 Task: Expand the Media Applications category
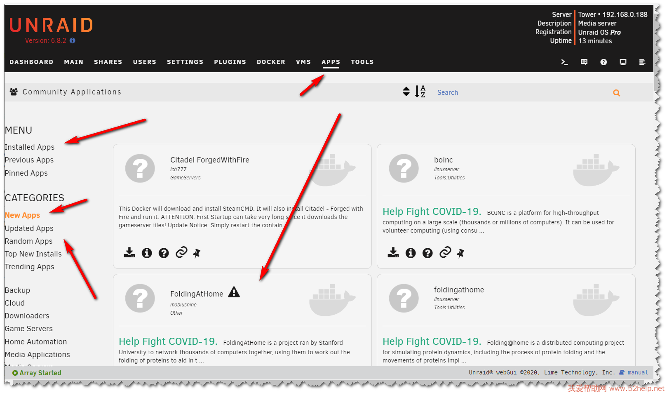click(x=37, y=355)
